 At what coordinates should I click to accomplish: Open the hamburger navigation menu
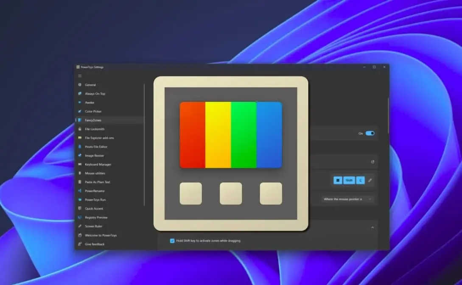tap(80, 75)
